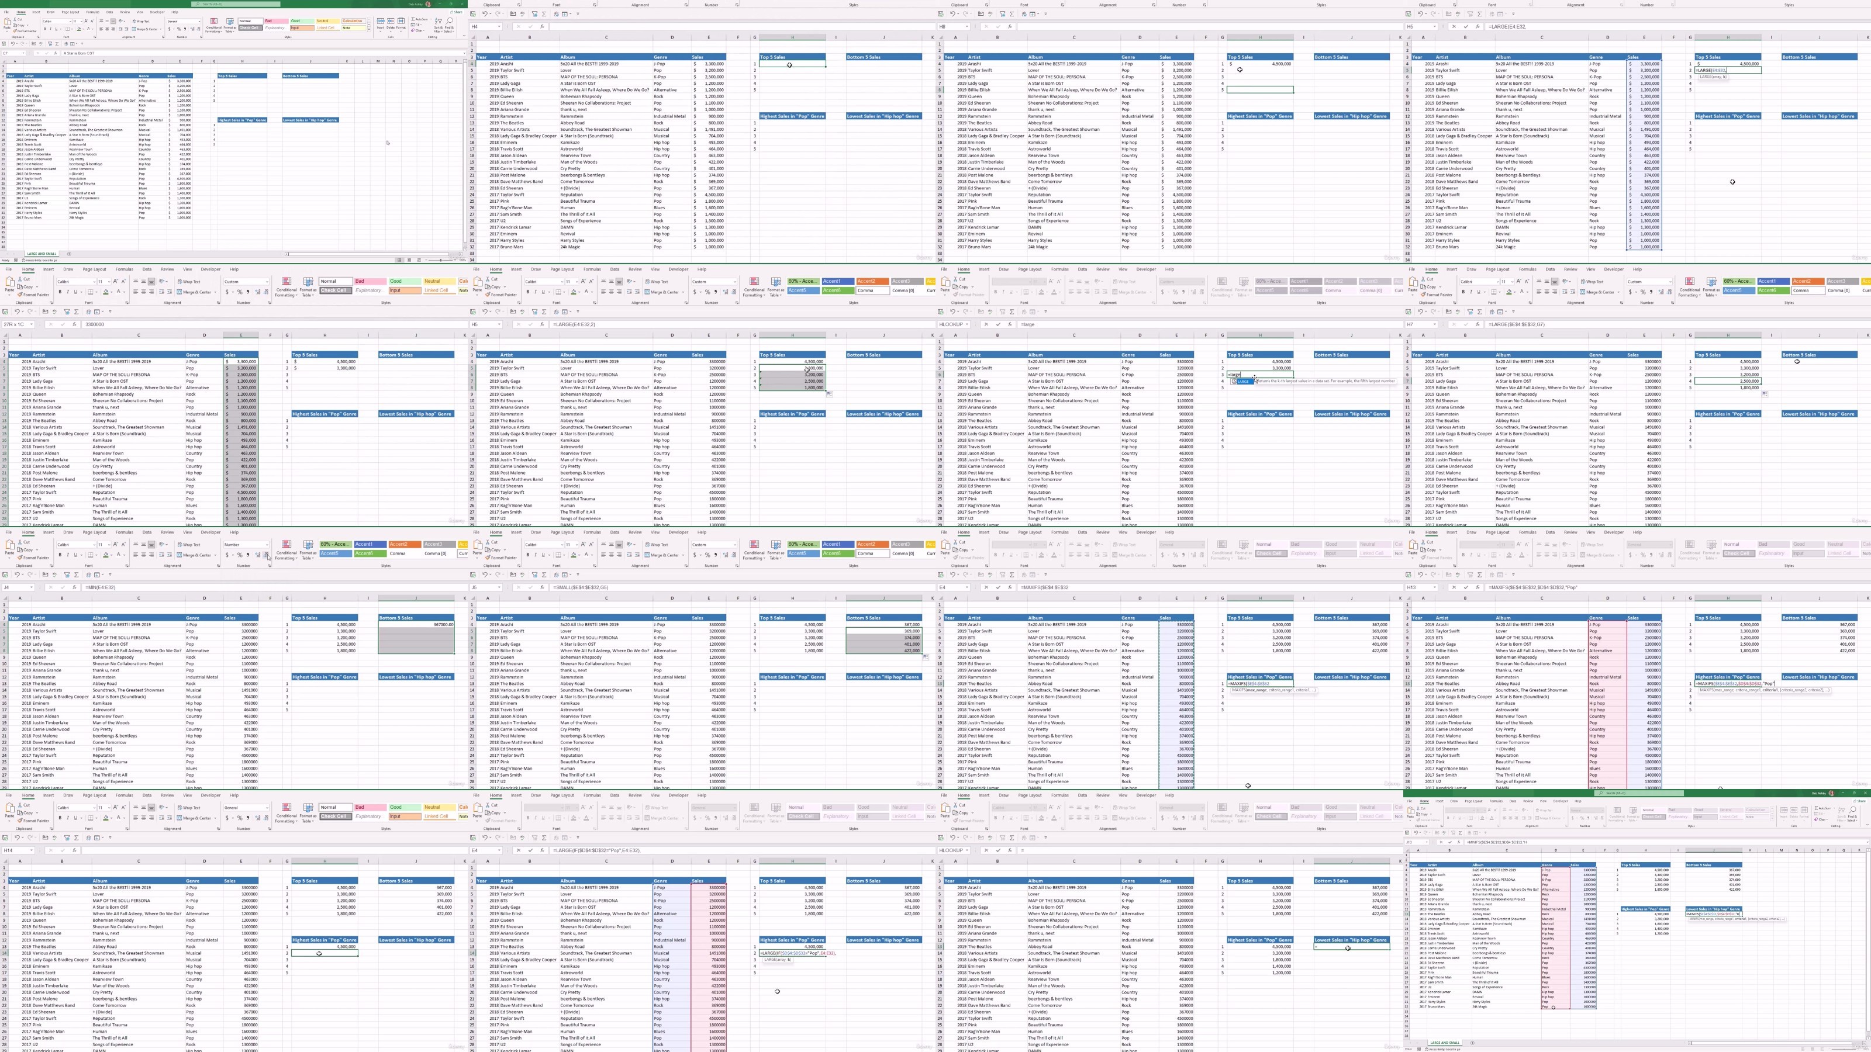Toggle Wrap Text in the H14 frame
Image resolution: width=1871 pixels, height=1052 pixels.
pos(189,807)
